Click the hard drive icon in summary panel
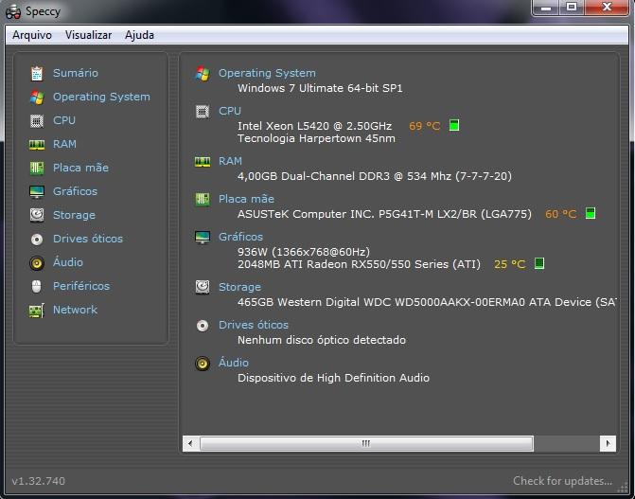 pos(203,287)
